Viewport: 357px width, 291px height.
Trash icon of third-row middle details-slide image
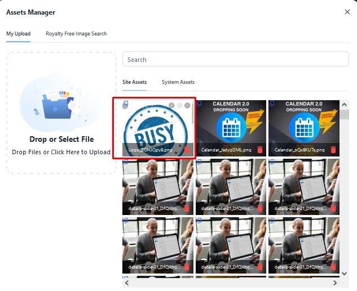[x=260, y=267]
